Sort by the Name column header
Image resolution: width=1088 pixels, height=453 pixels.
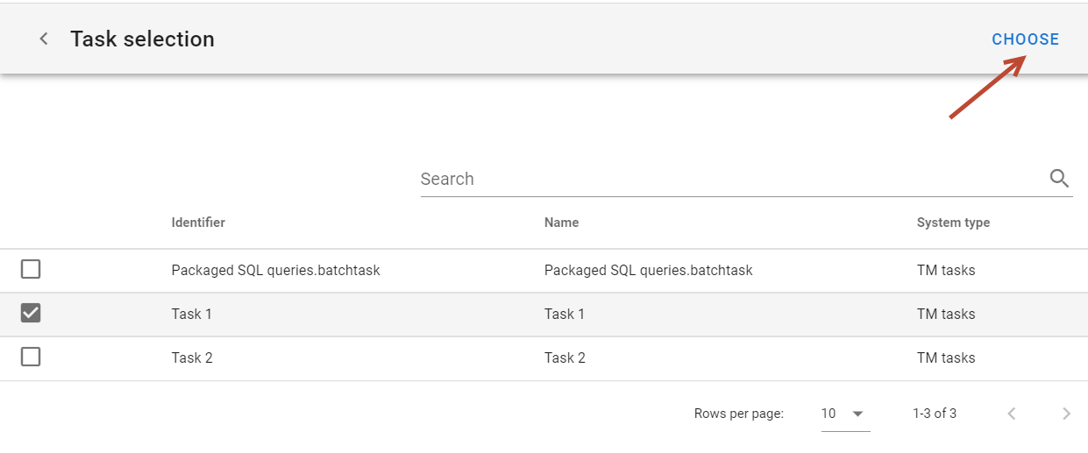click(x=561, y=223)
